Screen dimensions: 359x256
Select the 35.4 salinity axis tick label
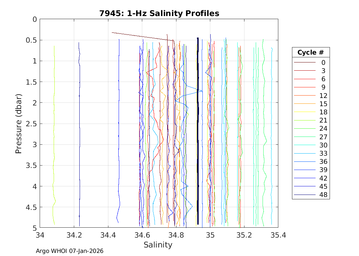point(278,235)
